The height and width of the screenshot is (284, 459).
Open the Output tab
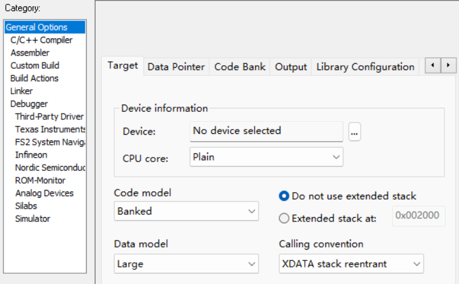(291, 67)
